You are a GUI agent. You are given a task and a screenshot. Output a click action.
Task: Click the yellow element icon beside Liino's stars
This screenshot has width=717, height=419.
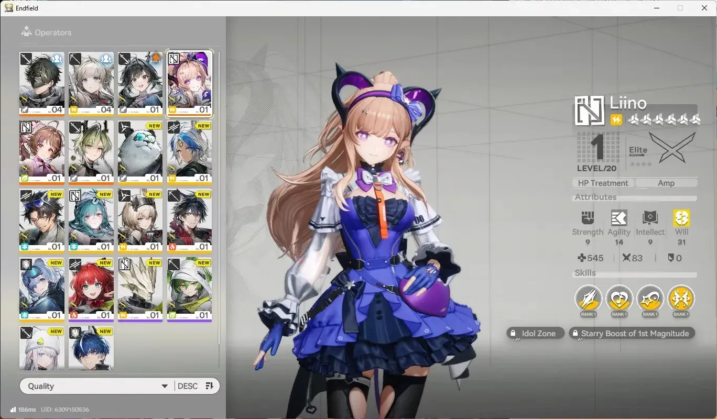point(616,120)
